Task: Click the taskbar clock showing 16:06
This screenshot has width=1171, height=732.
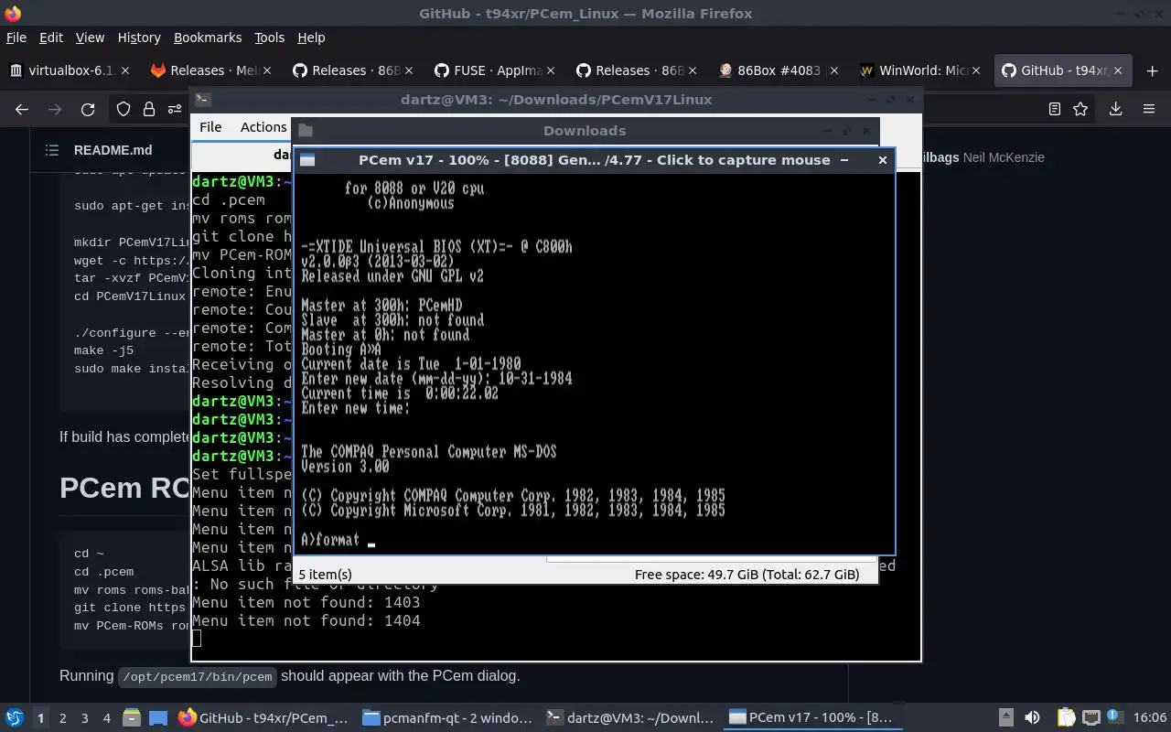Action: [1151, 718]
